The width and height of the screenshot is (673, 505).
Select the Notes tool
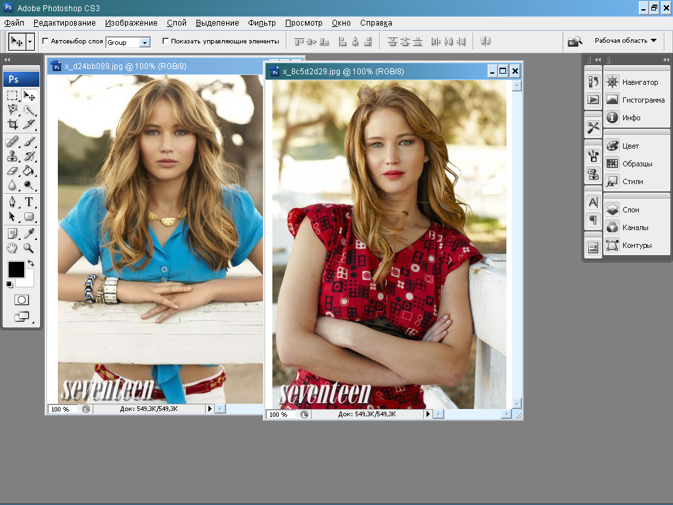[x=12, y=233]
